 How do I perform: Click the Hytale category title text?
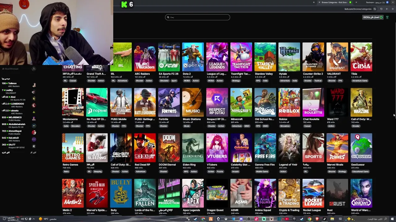[283, 74]
